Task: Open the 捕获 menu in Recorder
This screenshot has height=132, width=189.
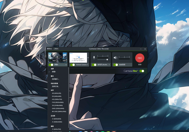Action: coord(49,49)
